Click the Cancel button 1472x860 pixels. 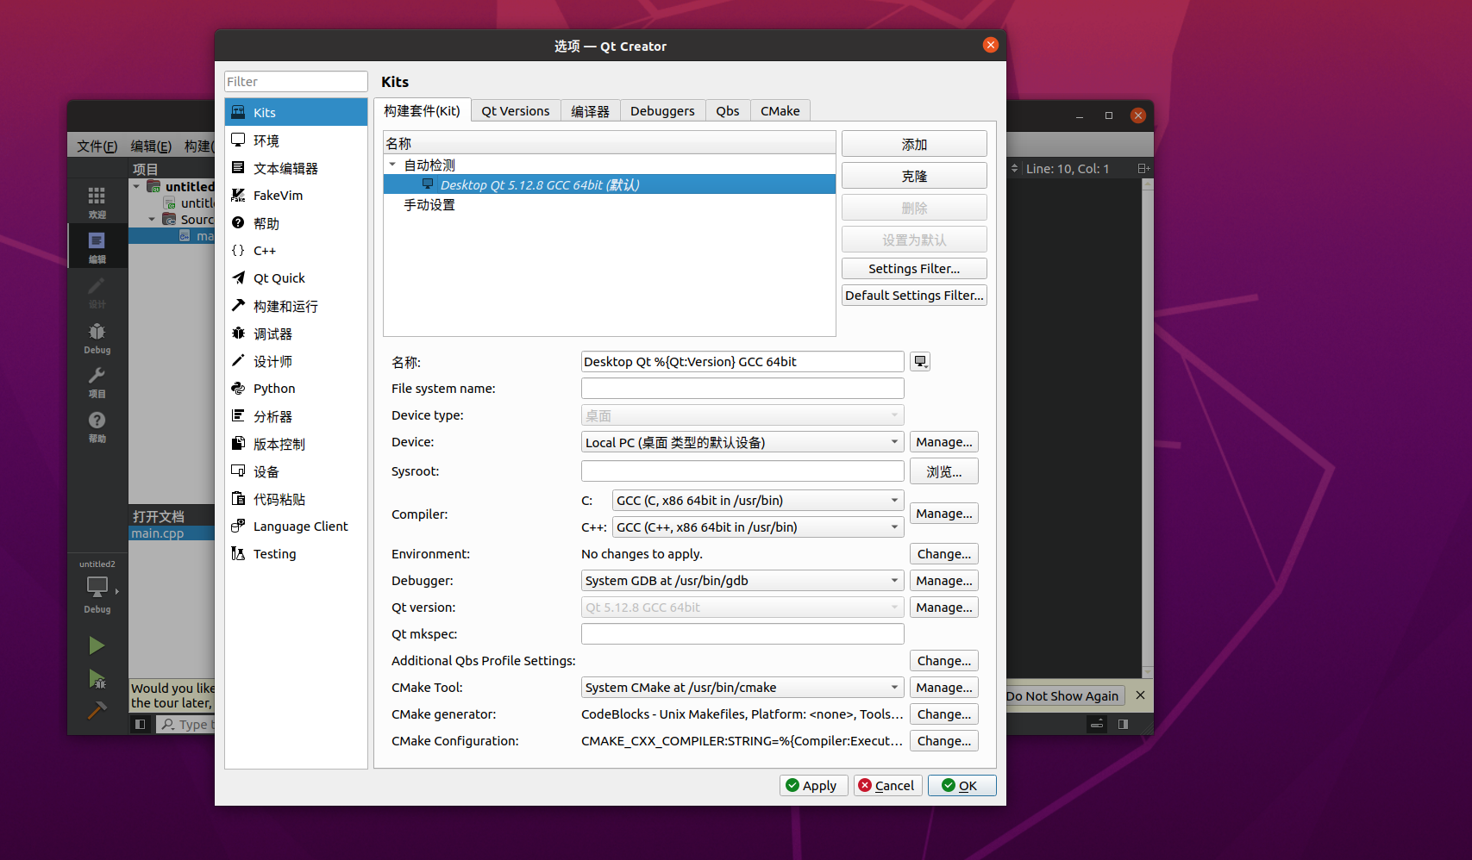(x=888, y=786)
